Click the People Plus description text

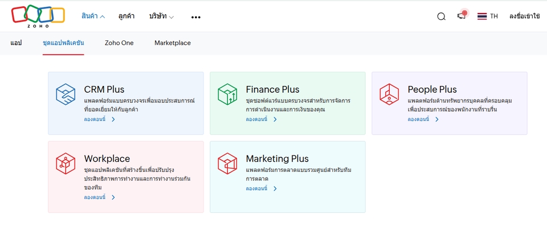460,105
